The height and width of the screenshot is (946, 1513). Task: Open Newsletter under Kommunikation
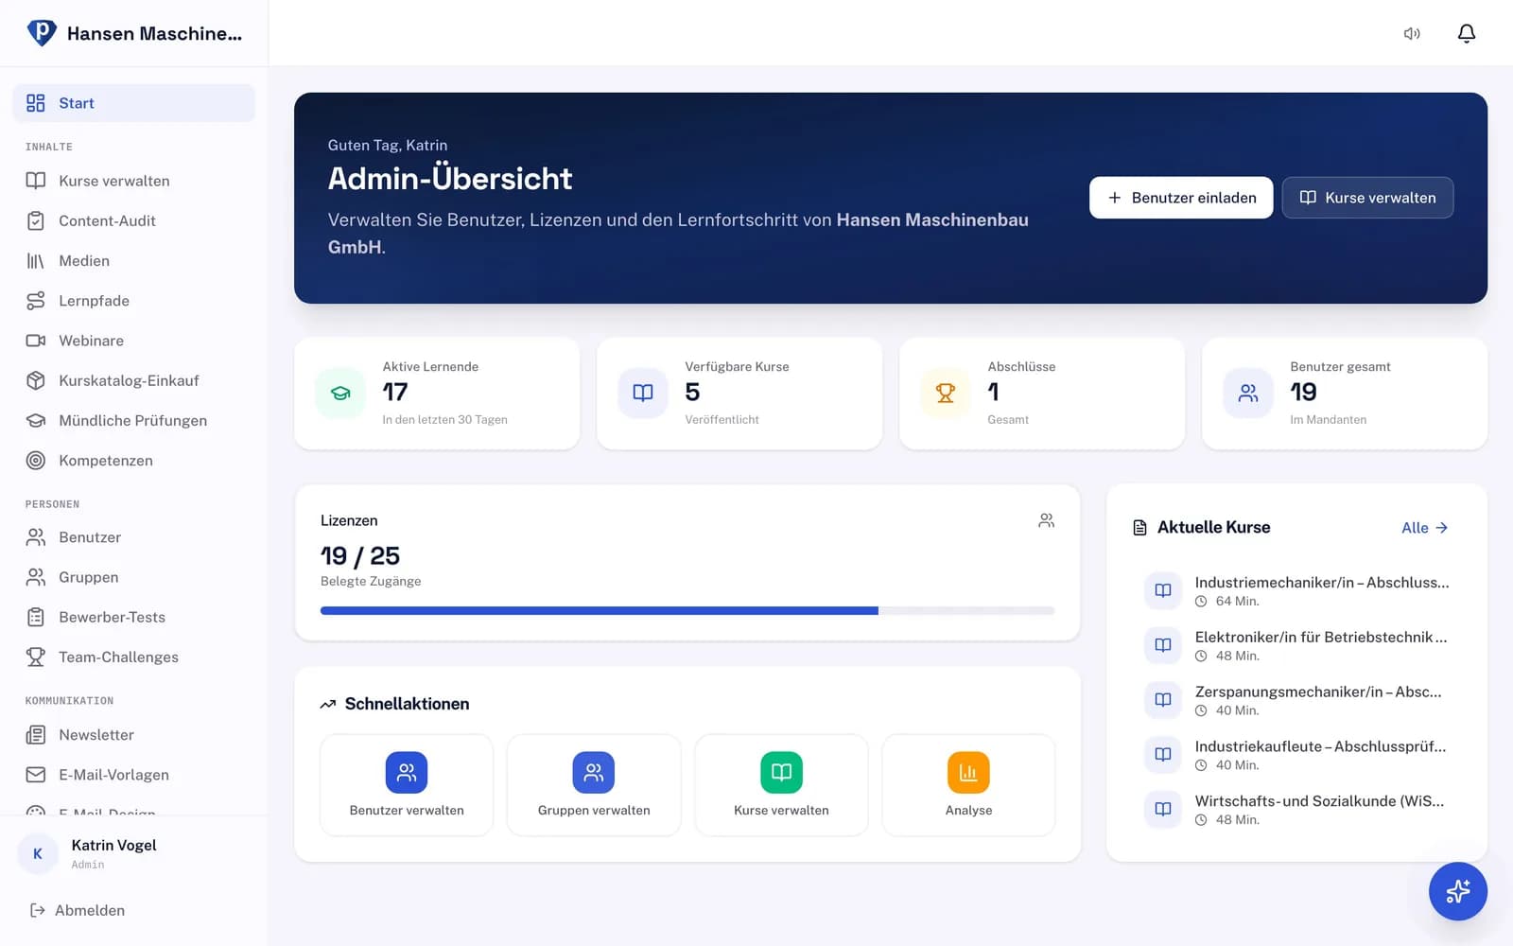point(134,735)
